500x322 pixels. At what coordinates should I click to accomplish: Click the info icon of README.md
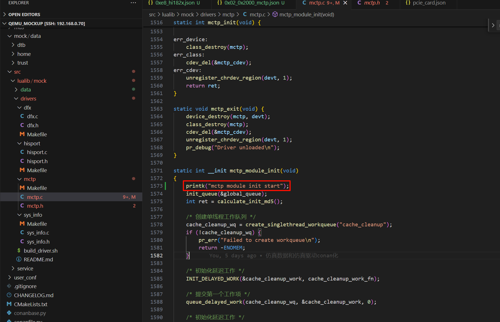tap(19, 259)
